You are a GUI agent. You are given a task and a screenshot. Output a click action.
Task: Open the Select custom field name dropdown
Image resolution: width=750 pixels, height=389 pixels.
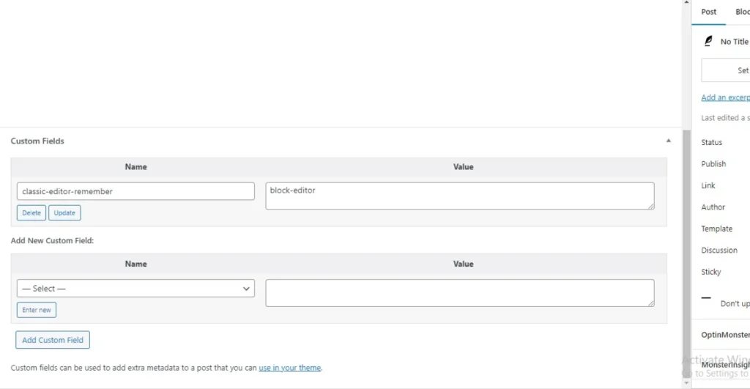(x=135, y=289)
